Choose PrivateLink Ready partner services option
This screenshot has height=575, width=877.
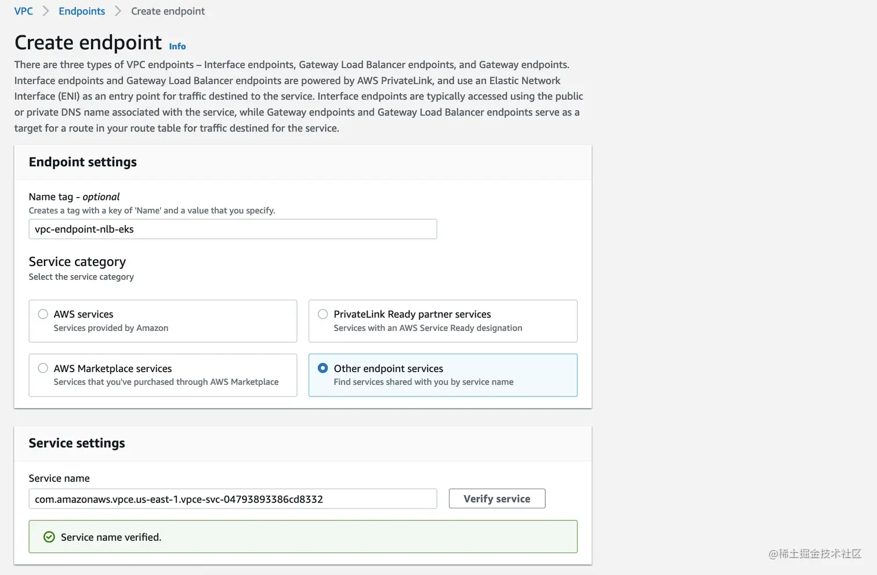[323, 314]
